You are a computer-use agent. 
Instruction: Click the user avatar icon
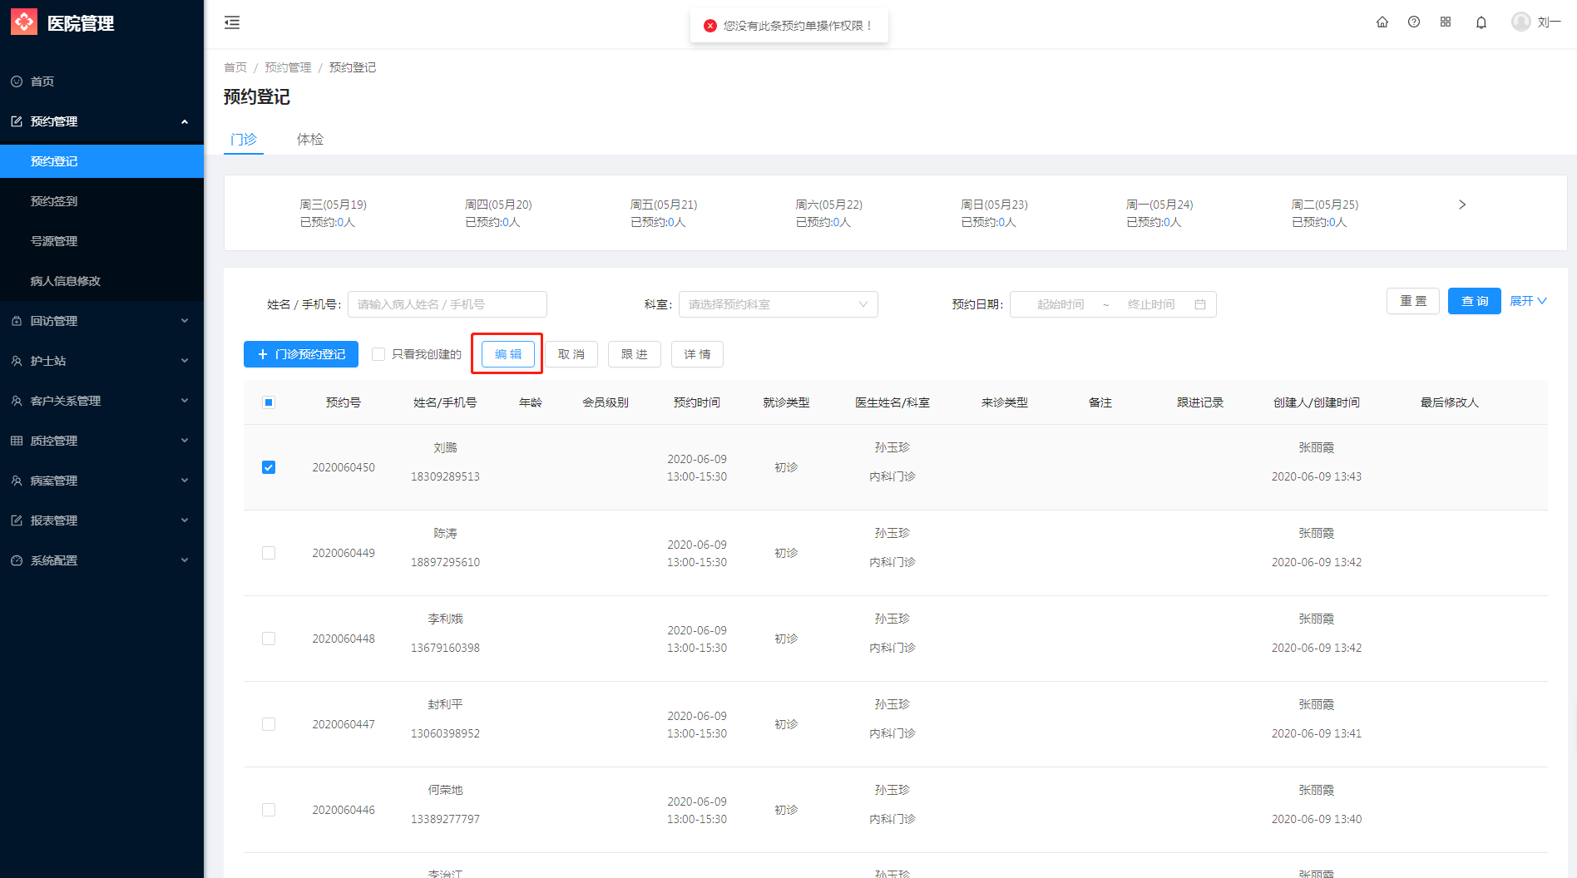[1521, 22]
